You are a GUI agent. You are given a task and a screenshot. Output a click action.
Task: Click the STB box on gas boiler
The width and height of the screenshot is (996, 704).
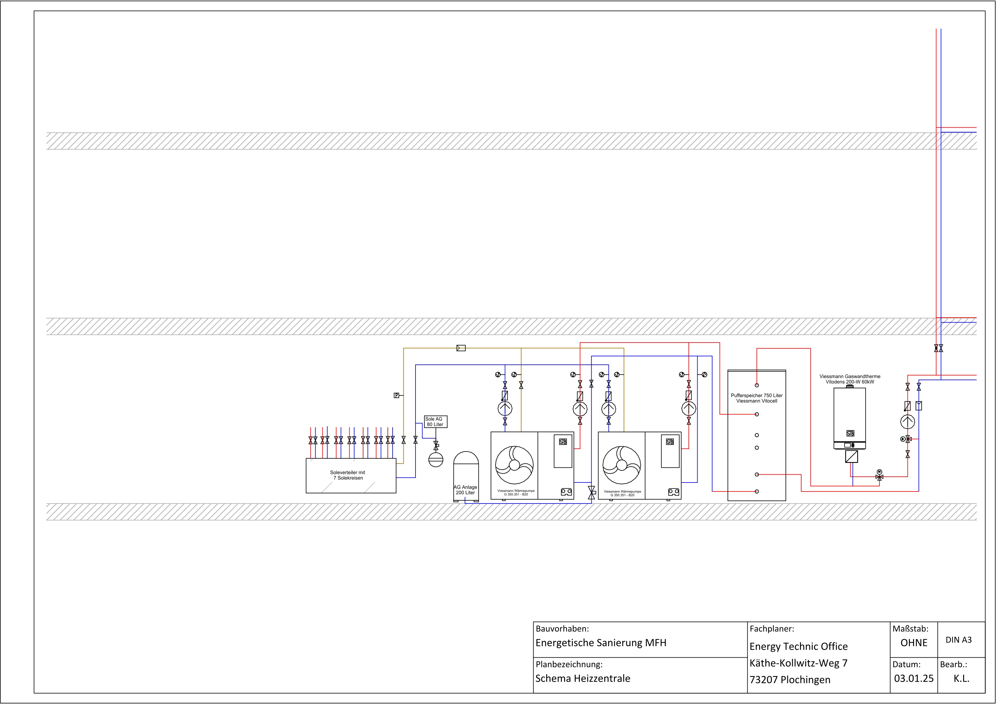coord(850,433)
